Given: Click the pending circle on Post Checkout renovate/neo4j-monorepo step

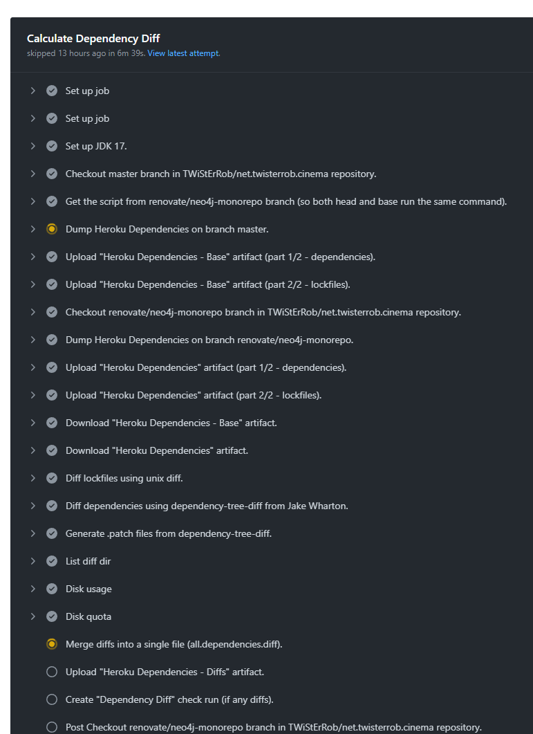Looking at the screenshot, I should click(52, 727).
